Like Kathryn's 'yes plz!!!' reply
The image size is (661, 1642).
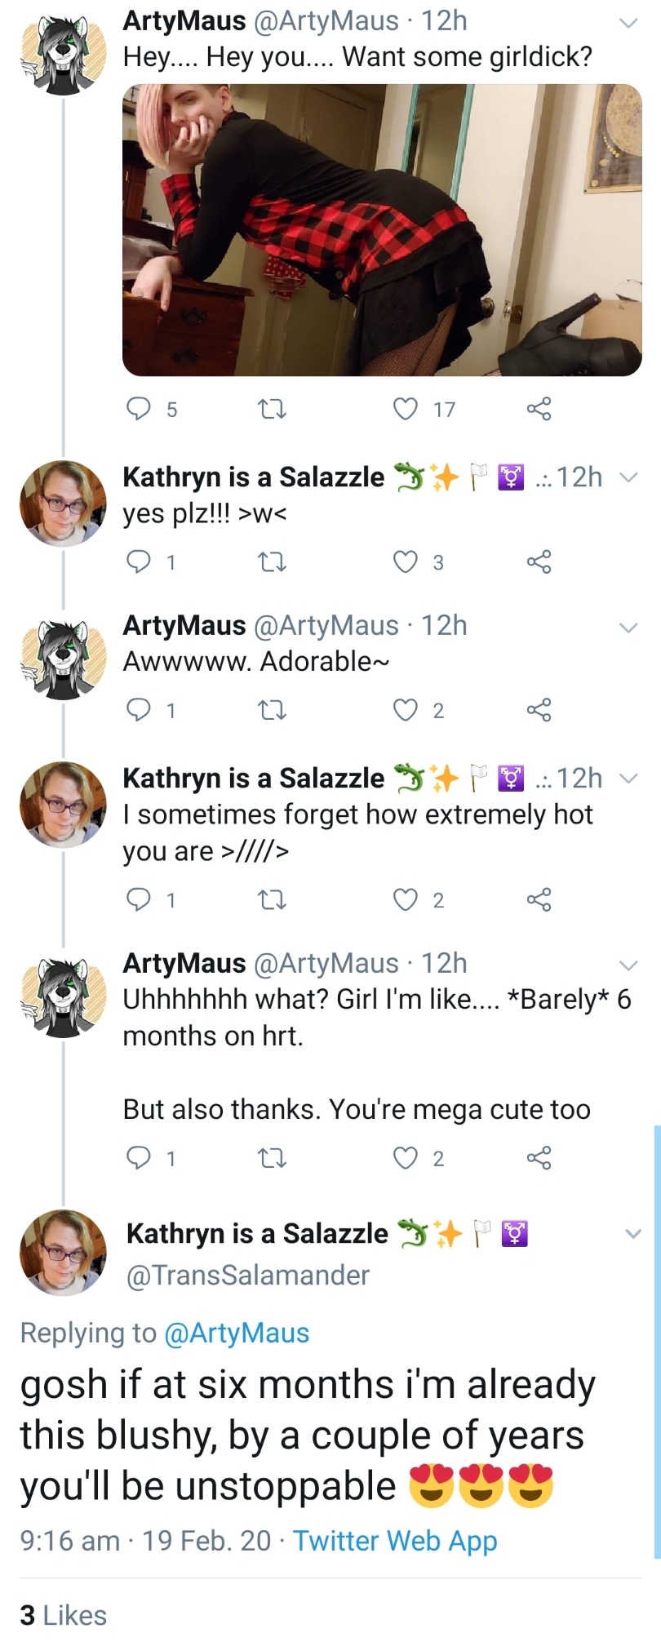tap(406, 561)
